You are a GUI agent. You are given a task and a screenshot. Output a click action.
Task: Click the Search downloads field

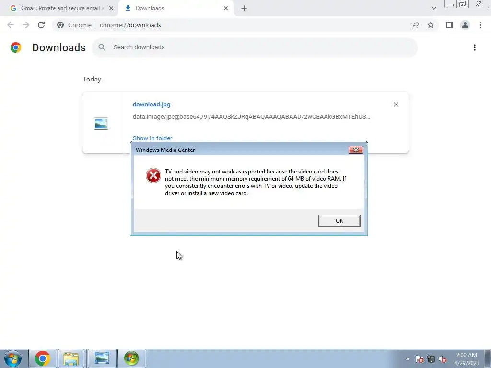coord(255,47)
